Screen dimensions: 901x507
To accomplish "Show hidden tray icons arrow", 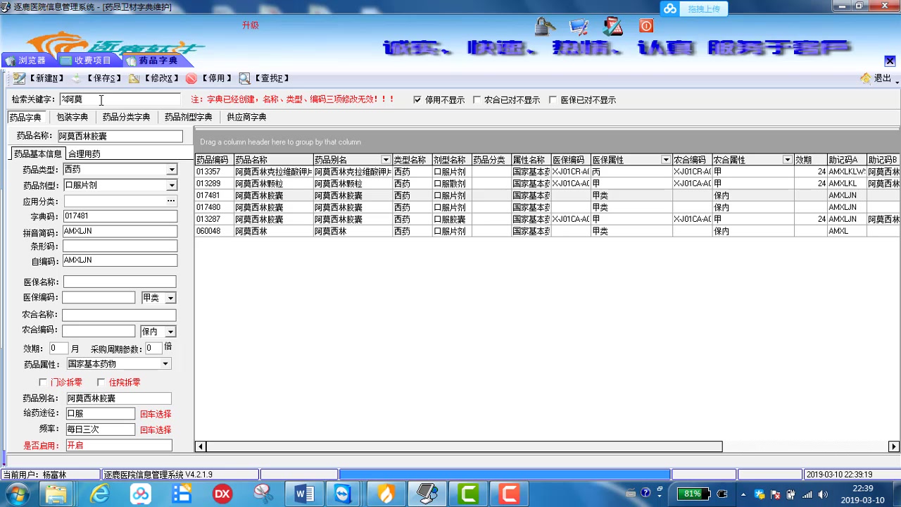I will pyautogui.click(x=743, y=494).
